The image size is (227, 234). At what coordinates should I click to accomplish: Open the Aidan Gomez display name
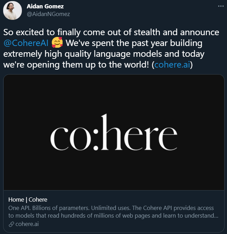[45, 7]
